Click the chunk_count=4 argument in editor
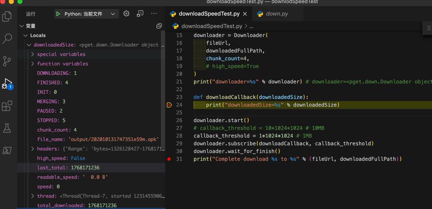Screen dimensions: 432x209 [227, 58]
